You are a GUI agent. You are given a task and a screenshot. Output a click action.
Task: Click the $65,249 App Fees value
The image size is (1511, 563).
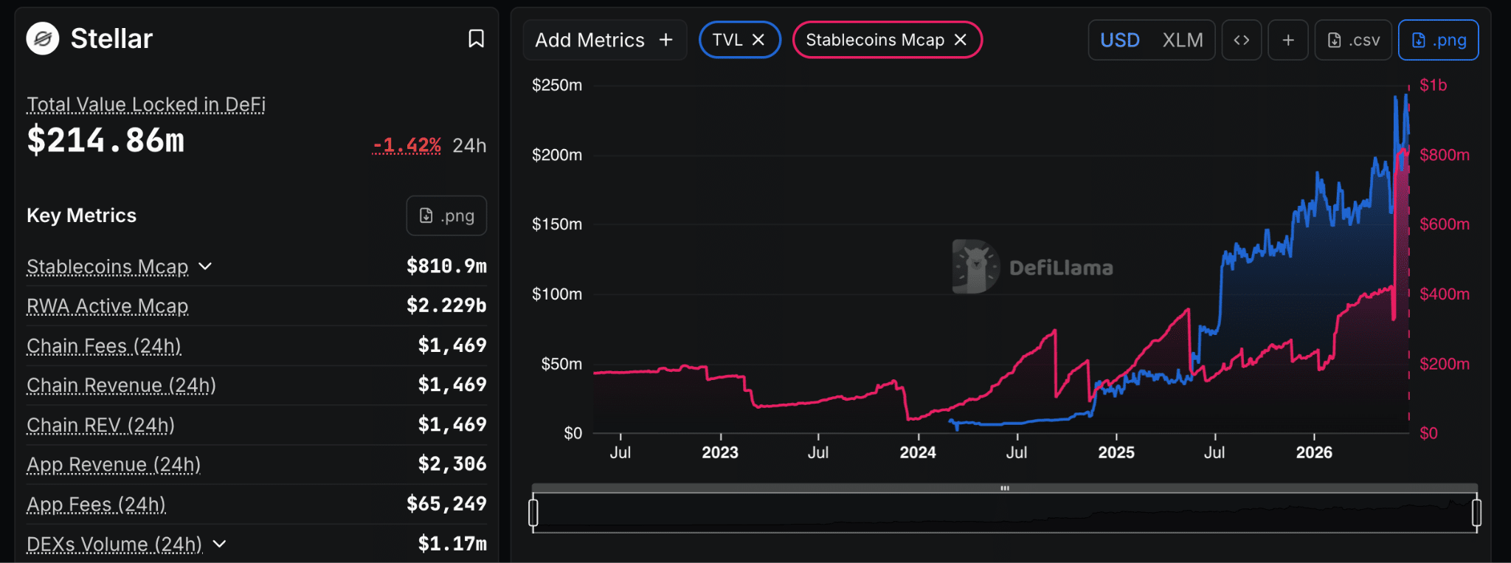tap(446, 505)
